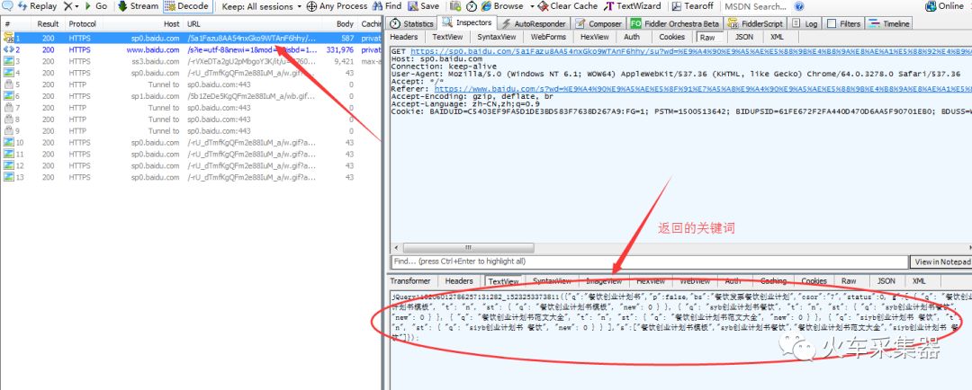Open Find sessions with binoculars icon

tap(387, 6)
